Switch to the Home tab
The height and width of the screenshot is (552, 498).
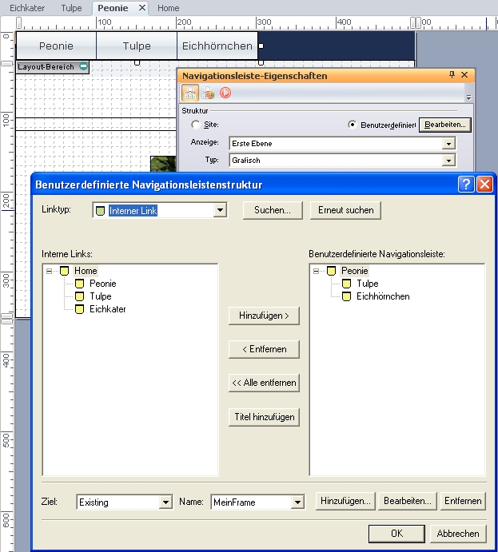(x=168, y=8)
